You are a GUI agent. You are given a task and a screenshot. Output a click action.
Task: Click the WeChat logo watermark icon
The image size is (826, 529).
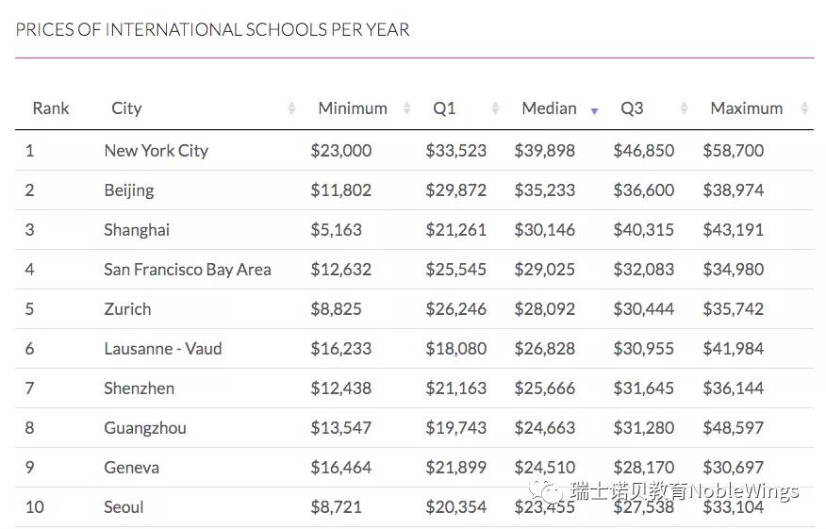tap(546, 490)
